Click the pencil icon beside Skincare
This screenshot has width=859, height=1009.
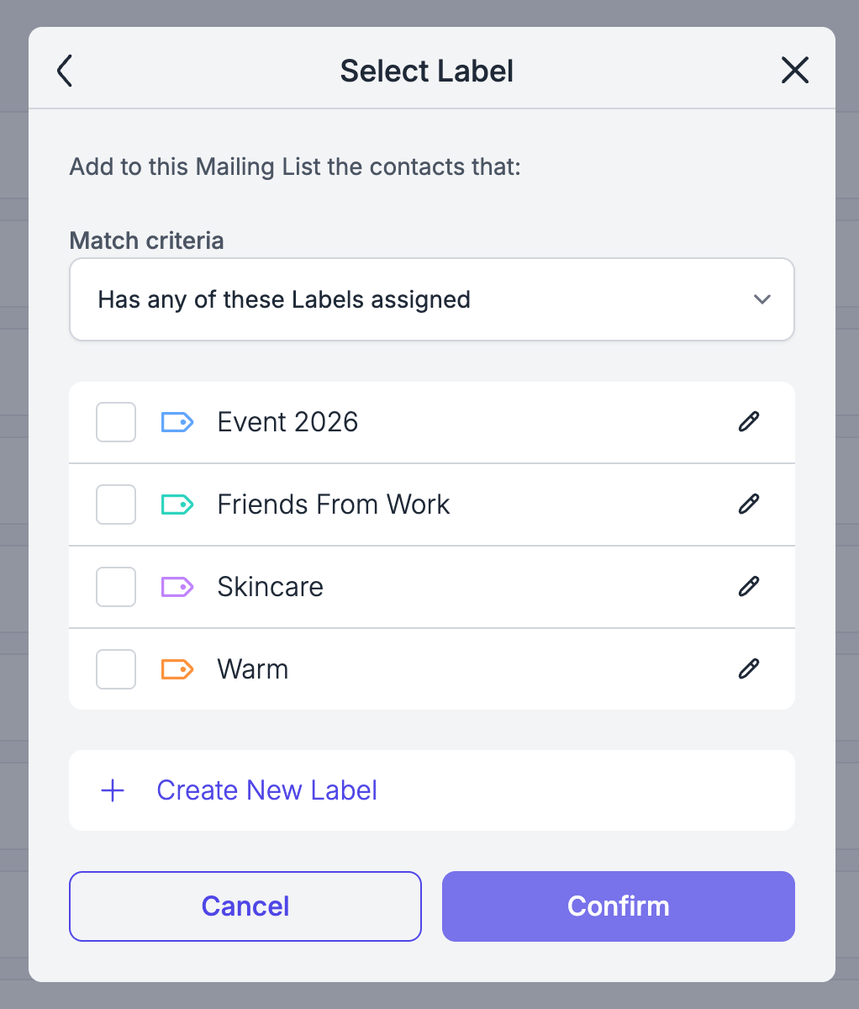748,587
